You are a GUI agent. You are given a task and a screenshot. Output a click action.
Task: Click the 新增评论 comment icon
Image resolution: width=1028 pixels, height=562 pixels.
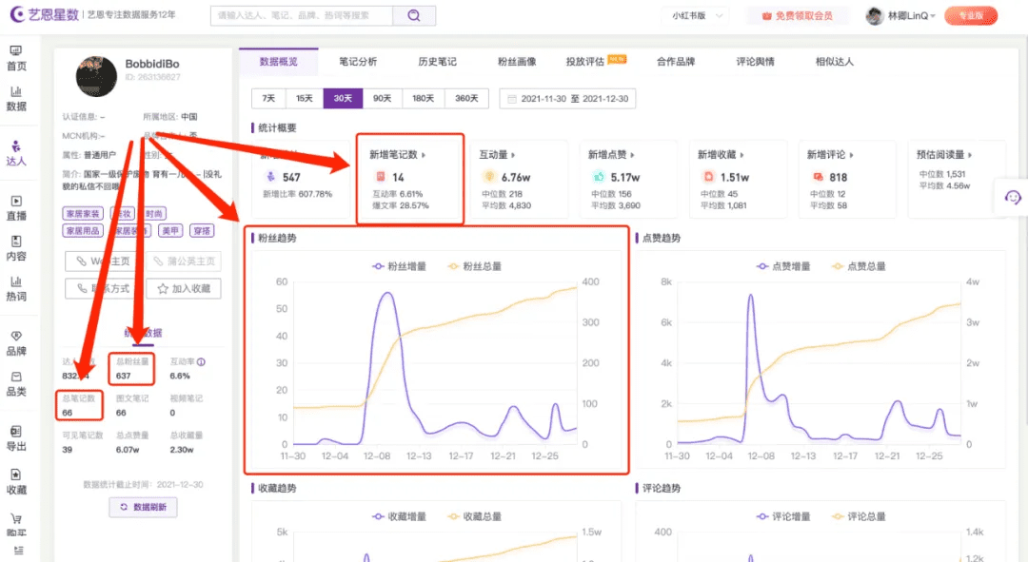(818, 176)
